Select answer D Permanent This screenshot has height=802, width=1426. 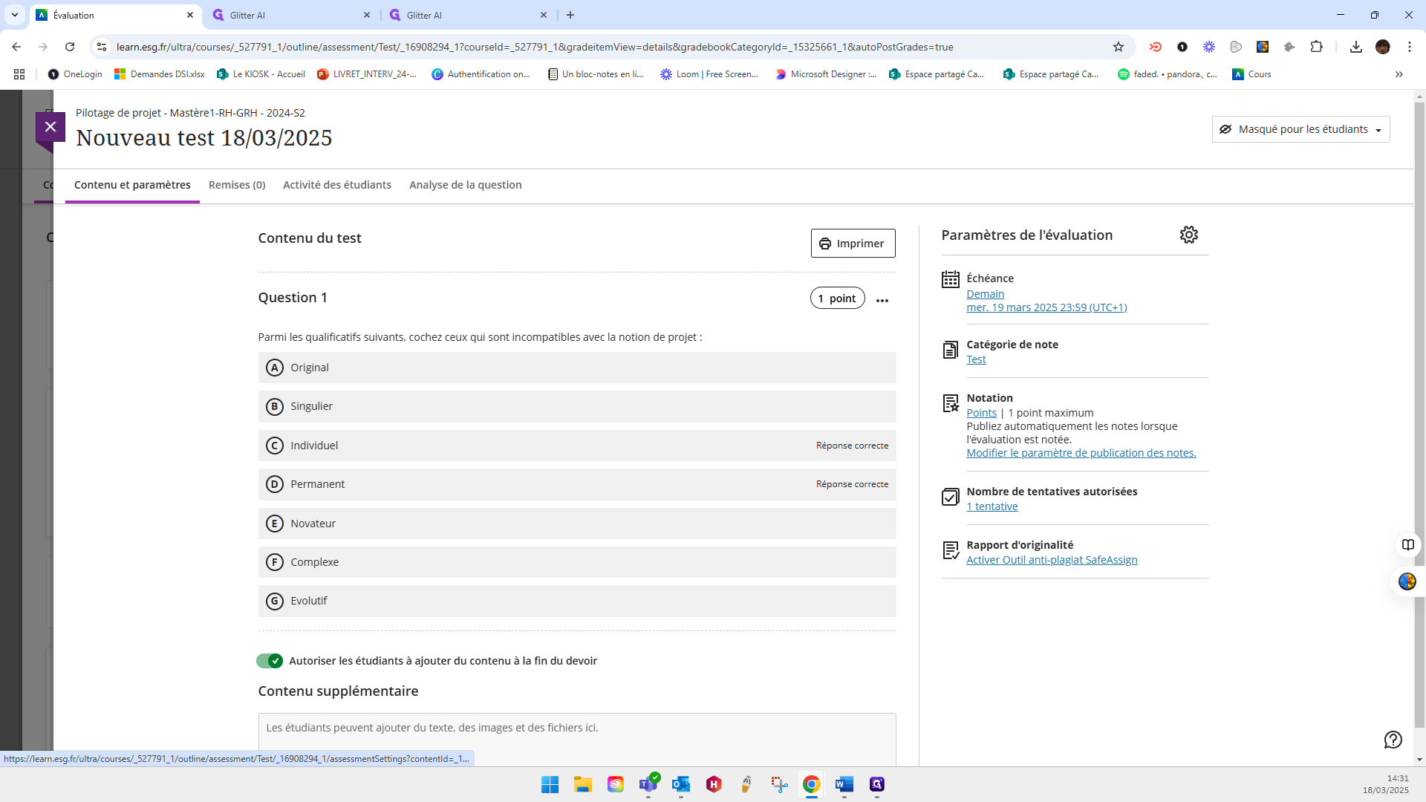point(576,484)
